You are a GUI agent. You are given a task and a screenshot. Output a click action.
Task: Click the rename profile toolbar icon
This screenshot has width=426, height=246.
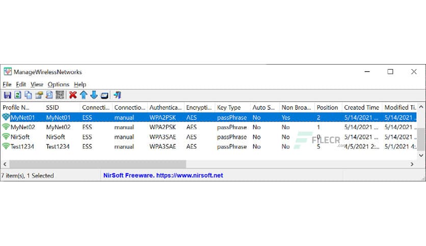104,96
